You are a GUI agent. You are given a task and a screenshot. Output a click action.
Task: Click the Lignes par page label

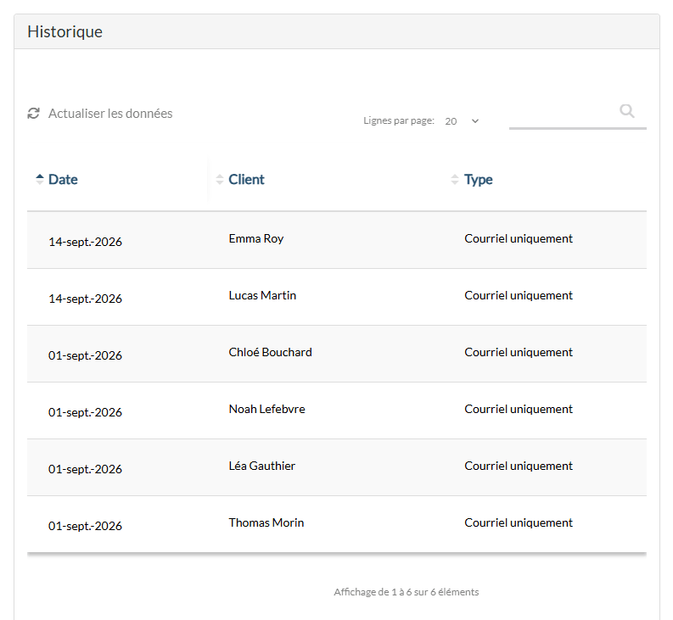(x=399, y=120)
